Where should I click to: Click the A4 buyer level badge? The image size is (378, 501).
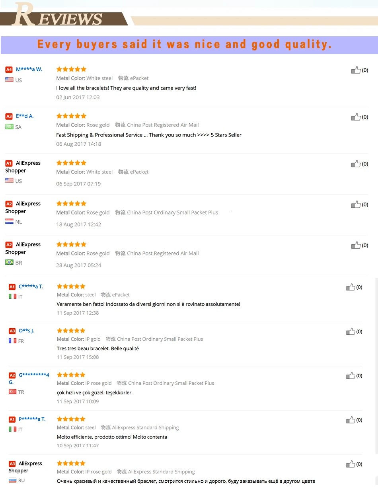9,70
